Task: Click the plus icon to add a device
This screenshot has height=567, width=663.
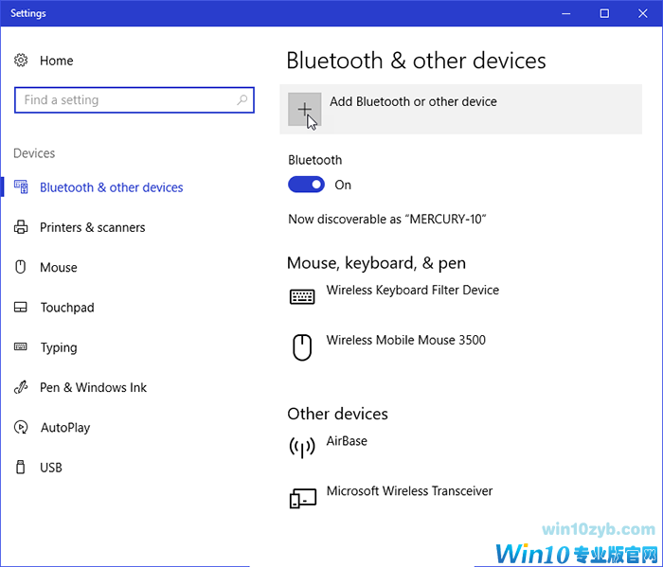Action: [304, 110]
